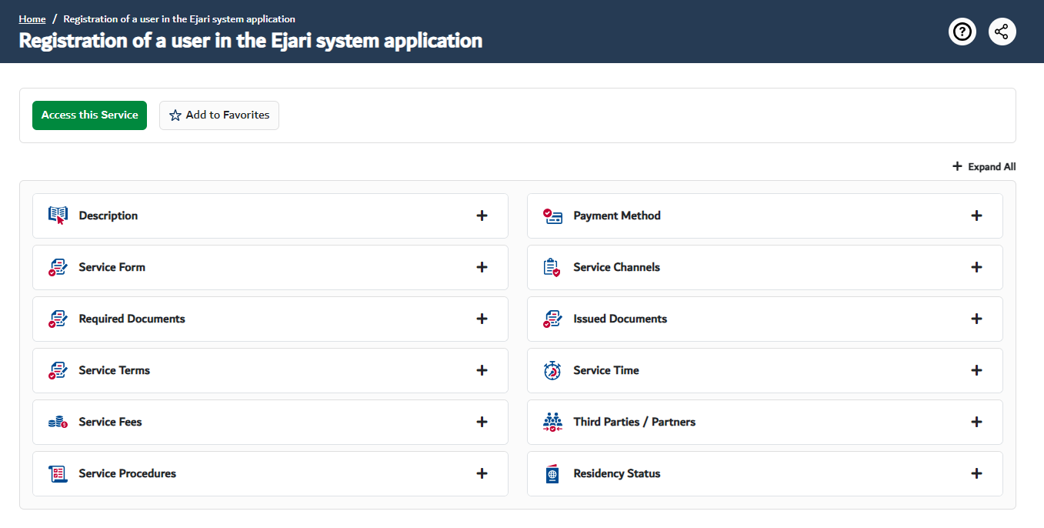
Task: Click the Service Time label
Action: coord(606,370)
